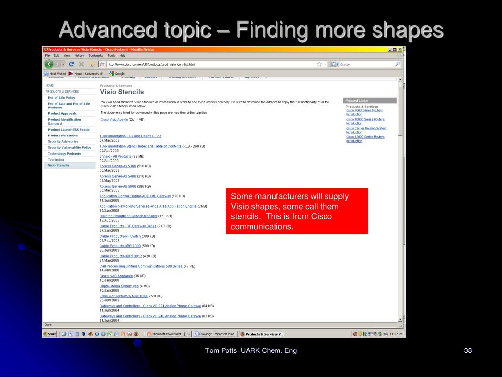This screenshot has height=377, width=502.
Task: Open Technology Podcasts in the sidebar
Action: tap(64, 154)
